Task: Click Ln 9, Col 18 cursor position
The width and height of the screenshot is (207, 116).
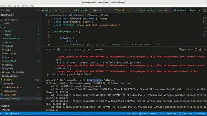Action: [x=131, y=113]
